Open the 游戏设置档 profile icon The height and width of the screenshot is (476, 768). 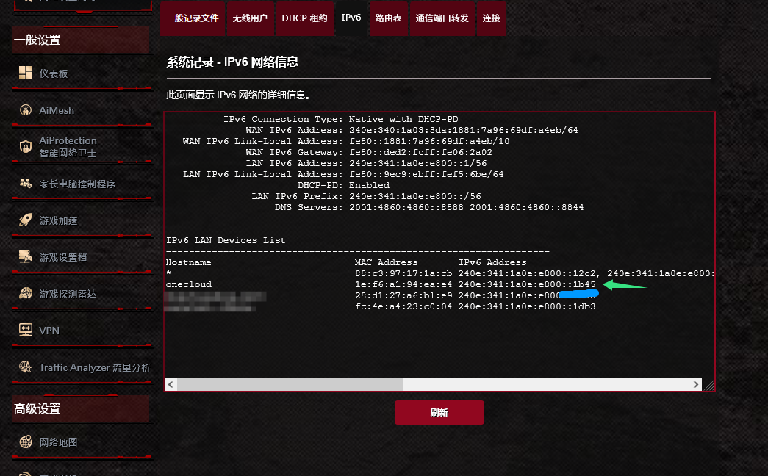point(26,256)
